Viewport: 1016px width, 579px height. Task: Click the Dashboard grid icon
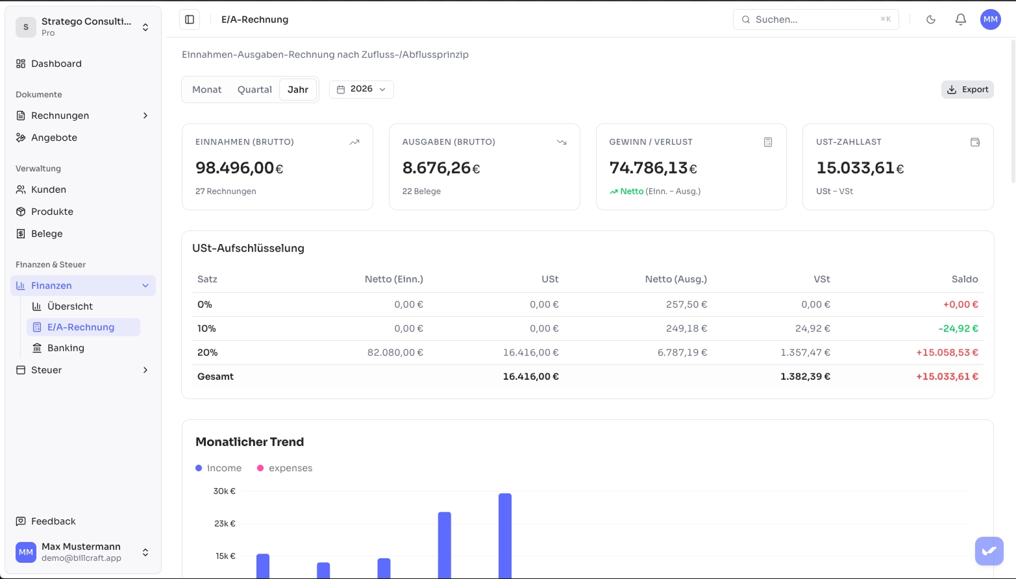pyautogui.click(x=21, y=64)
